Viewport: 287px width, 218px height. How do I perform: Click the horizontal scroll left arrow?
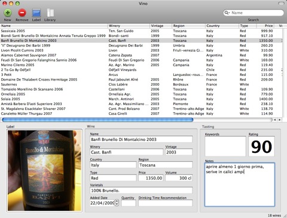click(x=275, y=120)
